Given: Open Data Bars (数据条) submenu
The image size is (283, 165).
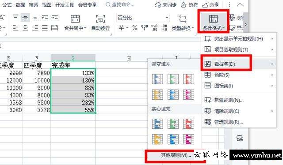Looking at the screenshot, I should click(x=239, y=64).
